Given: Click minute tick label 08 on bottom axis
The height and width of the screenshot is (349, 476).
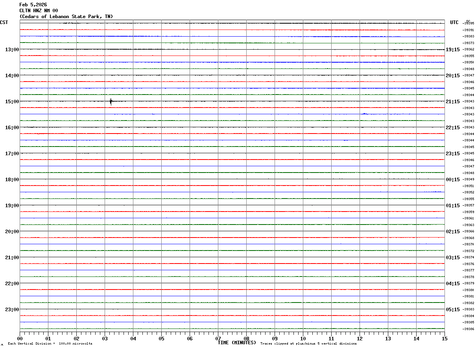Looking at the screenshot, I should [x=246, y=338].
